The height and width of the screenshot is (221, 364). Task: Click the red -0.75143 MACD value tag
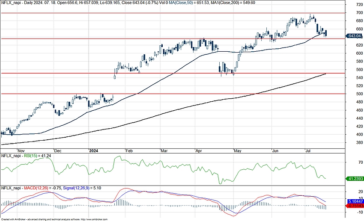click(x=355, y=205)
